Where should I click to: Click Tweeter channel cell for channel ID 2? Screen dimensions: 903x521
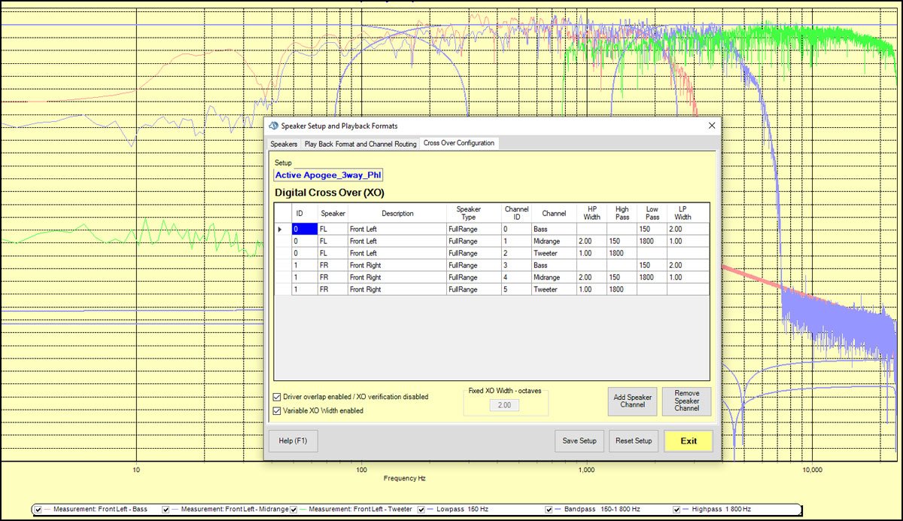pos(554,253)
